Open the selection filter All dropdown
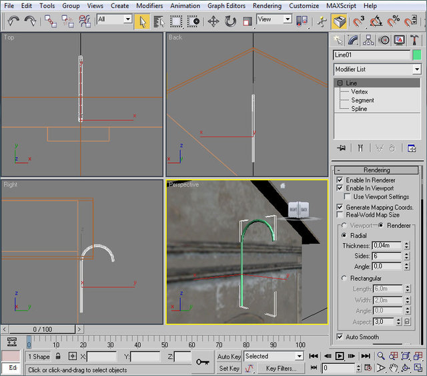The height and width of the screenshot is (376, 427). 114,20
